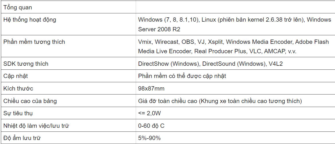Select the "Phần mềm tương thích" label
This screenshot has height=144, width=335.
point(34,42)
